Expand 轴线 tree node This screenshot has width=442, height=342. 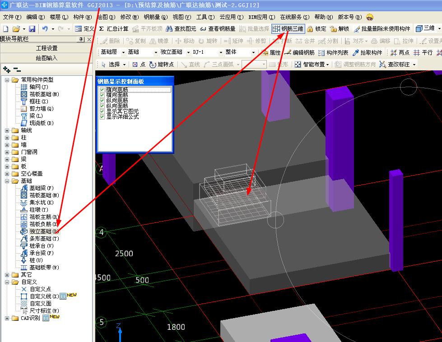[7, 130]
